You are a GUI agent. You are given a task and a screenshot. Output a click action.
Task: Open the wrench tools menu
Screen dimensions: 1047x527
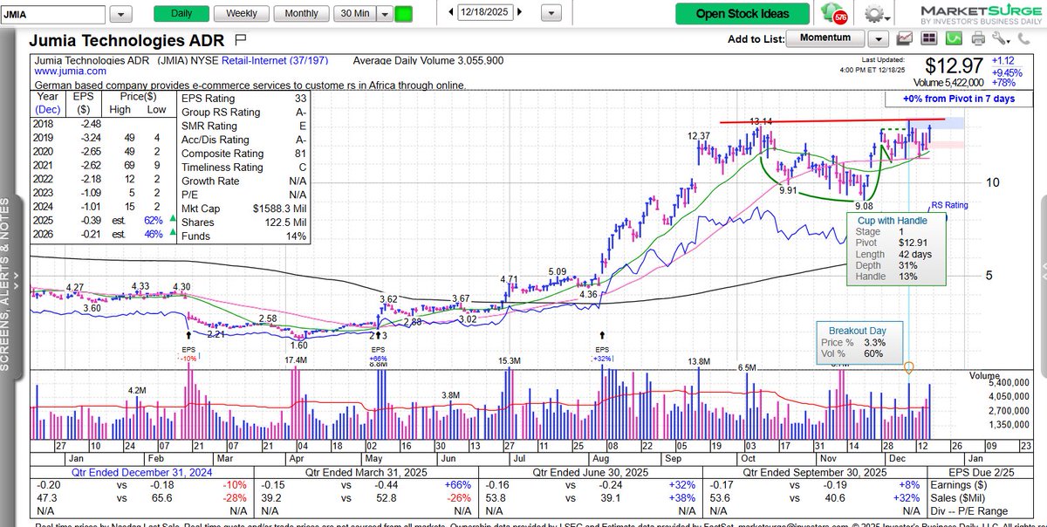[1000, 38]
